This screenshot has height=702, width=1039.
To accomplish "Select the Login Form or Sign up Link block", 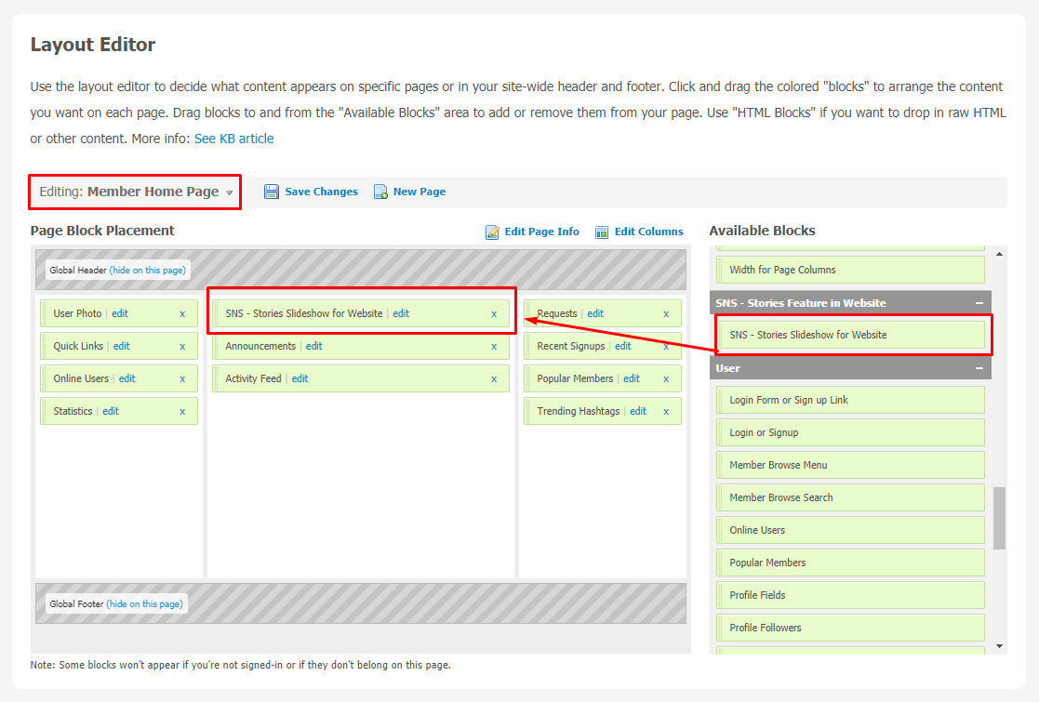I will pos(849,400).
